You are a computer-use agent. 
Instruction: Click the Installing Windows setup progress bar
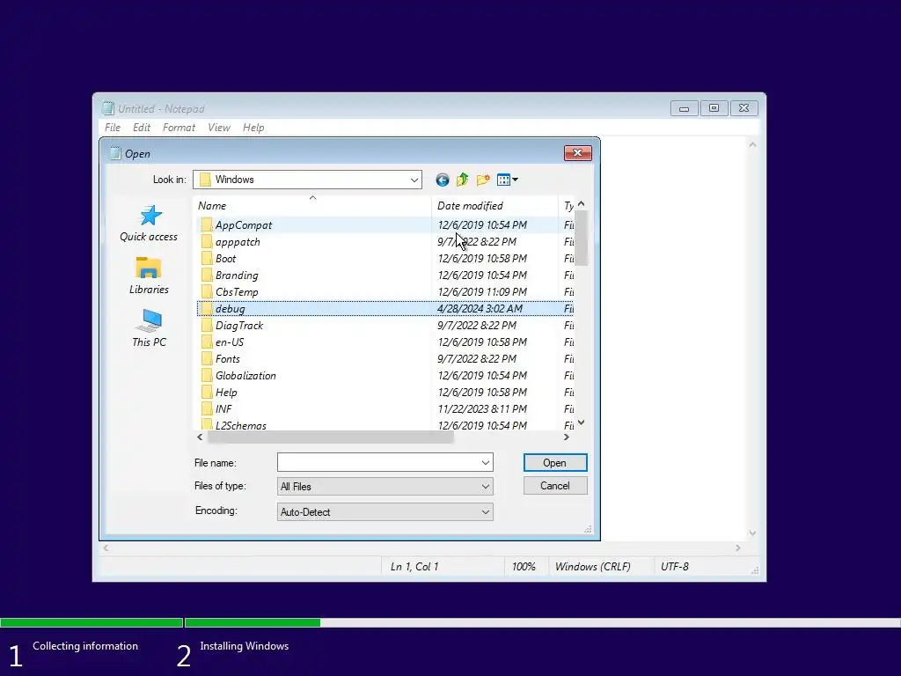(542, 622)
